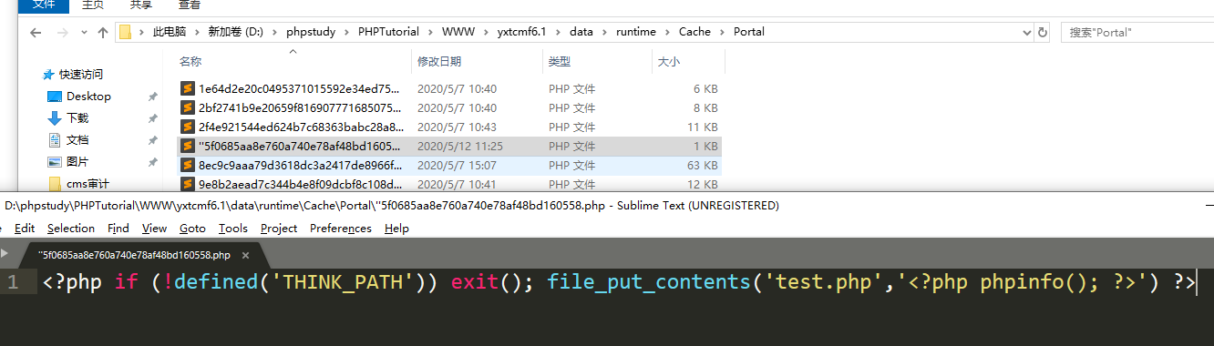Open cms审计 folder in navigation pane
The width and height of the screenshot is (1214, 346).
point(87,184)
